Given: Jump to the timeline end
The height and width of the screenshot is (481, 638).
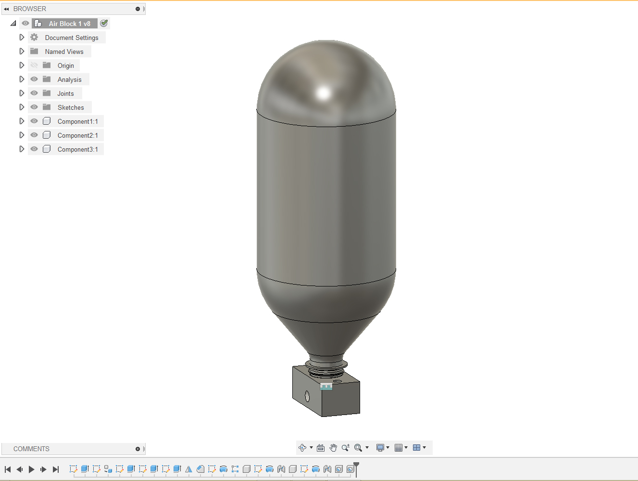Looking at the screenshot, I should [x=56, y=469].
